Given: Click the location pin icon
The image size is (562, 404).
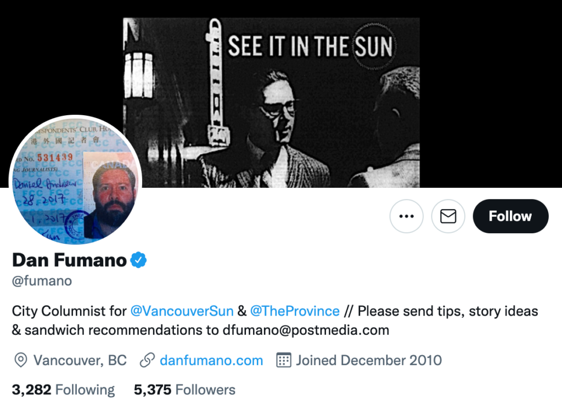Looking at the screenshot, I should [21, 361].
